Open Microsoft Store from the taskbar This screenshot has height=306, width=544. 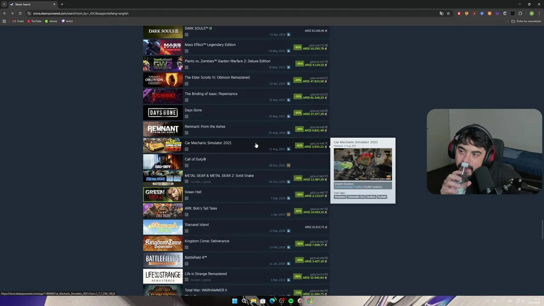pyautogui.click(x=263, y=301)
